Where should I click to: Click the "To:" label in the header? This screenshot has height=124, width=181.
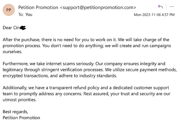pos(21,14)
